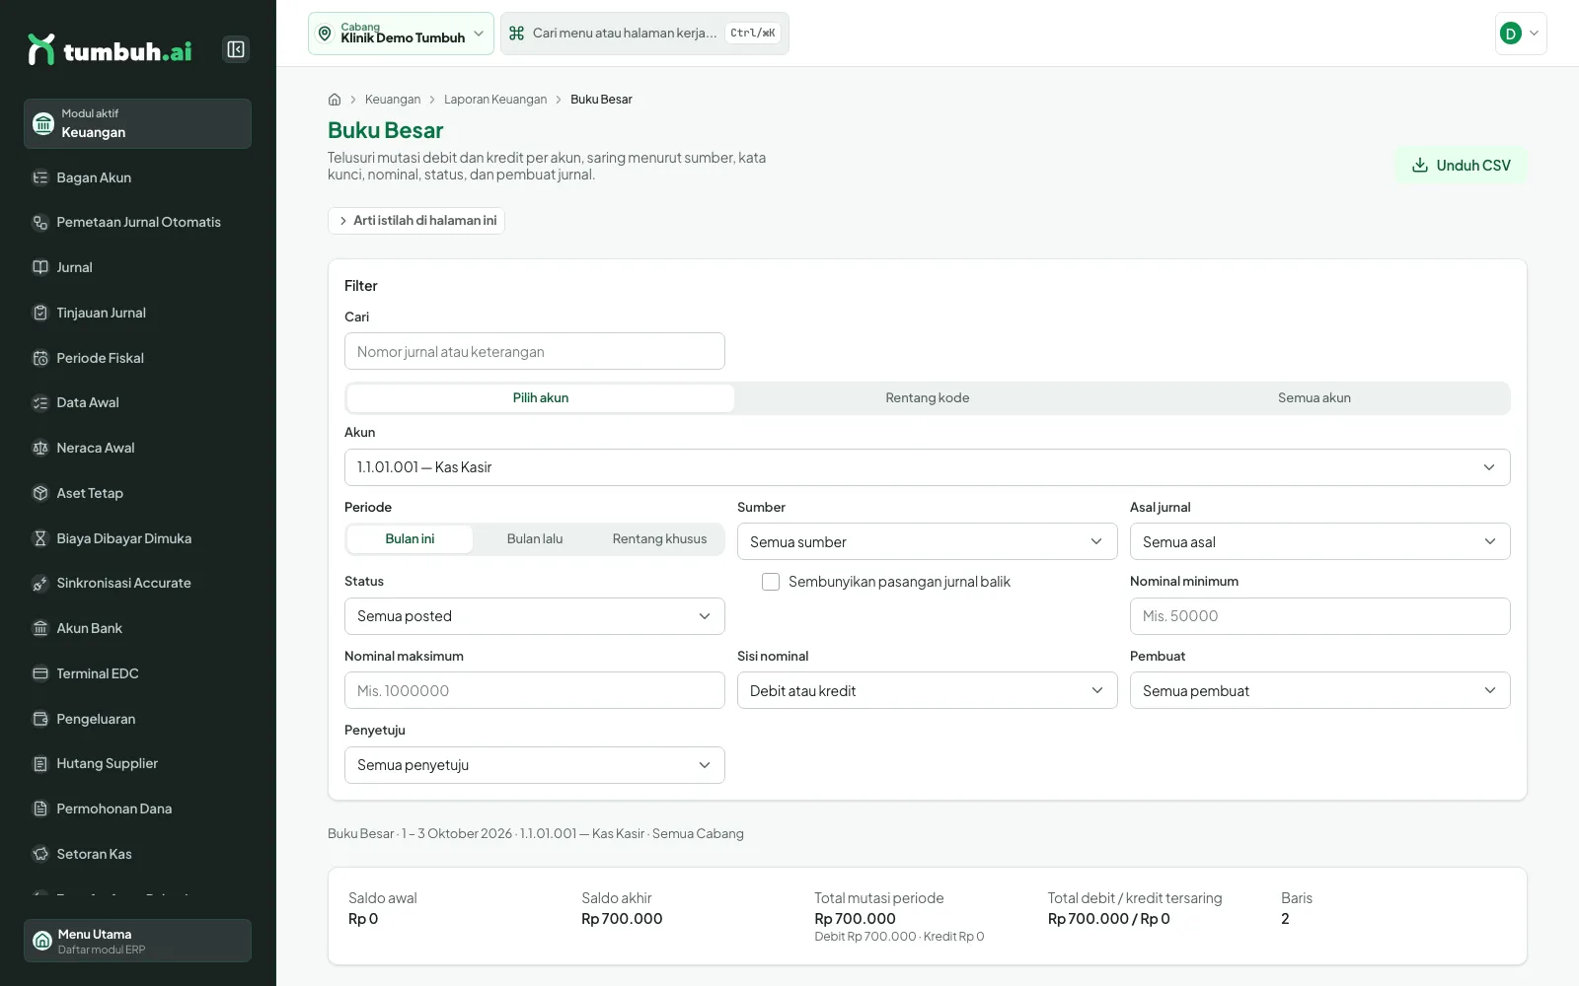Expand Arti istilah di halaman ini
Image resolution: width=1579 pixels, height=986 pixels.
coord(416,221)
